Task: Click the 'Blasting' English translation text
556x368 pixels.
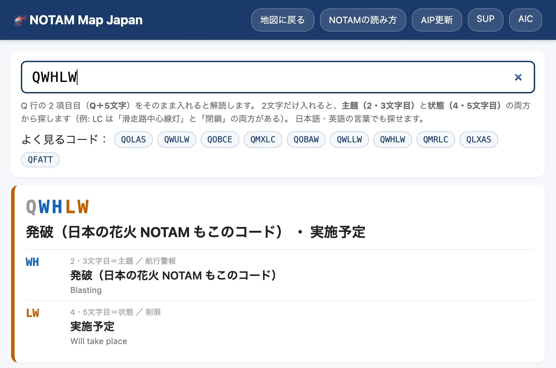Action: [86, 290]
